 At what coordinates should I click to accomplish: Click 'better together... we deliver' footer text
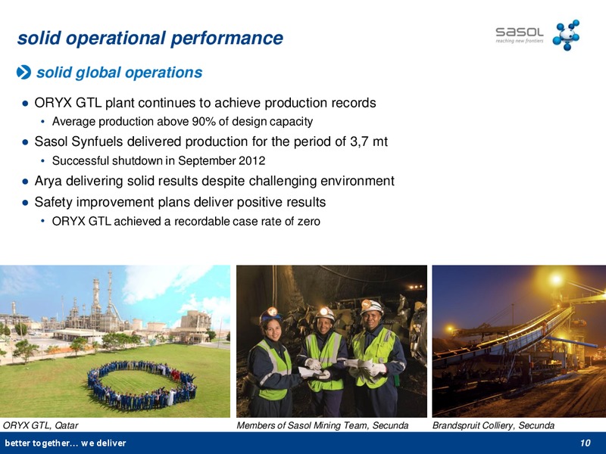(x=65, y=443)
